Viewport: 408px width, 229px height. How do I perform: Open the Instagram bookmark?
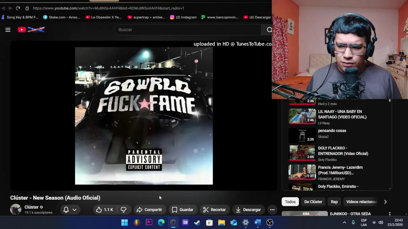tap(183, 17)
